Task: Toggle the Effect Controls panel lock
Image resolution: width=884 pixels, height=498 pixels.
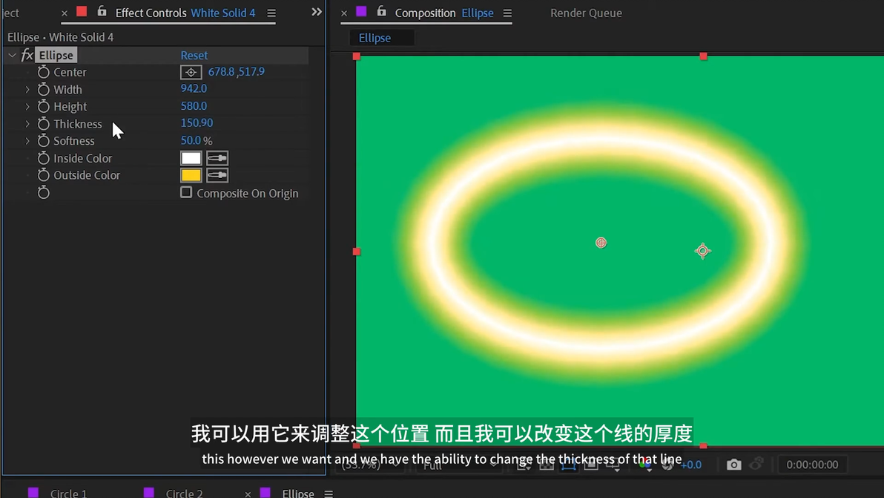Action: pos(102,11)
